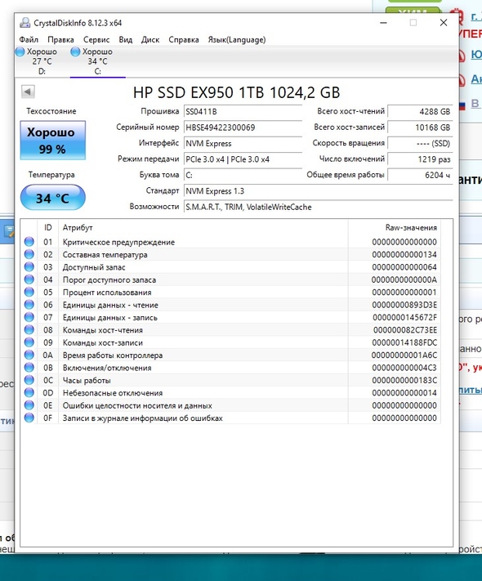Click total host writes value 10168 GB

click(420, 127)
